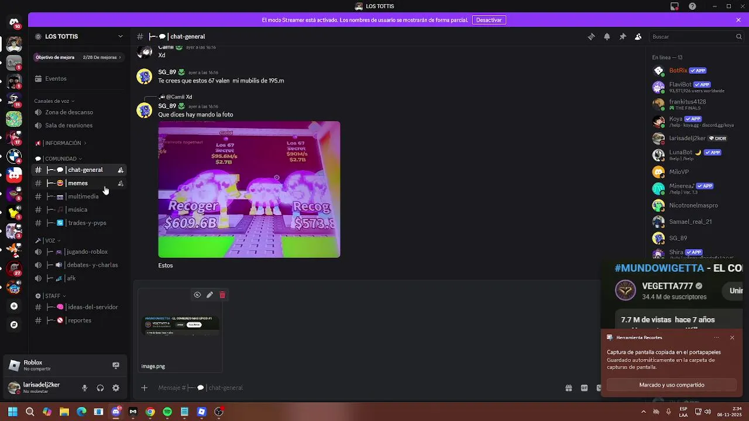This screenshot has height=421, width=749.
Task: Toggle headphone deafen in user panel
Action: click(x=100, y=388)
